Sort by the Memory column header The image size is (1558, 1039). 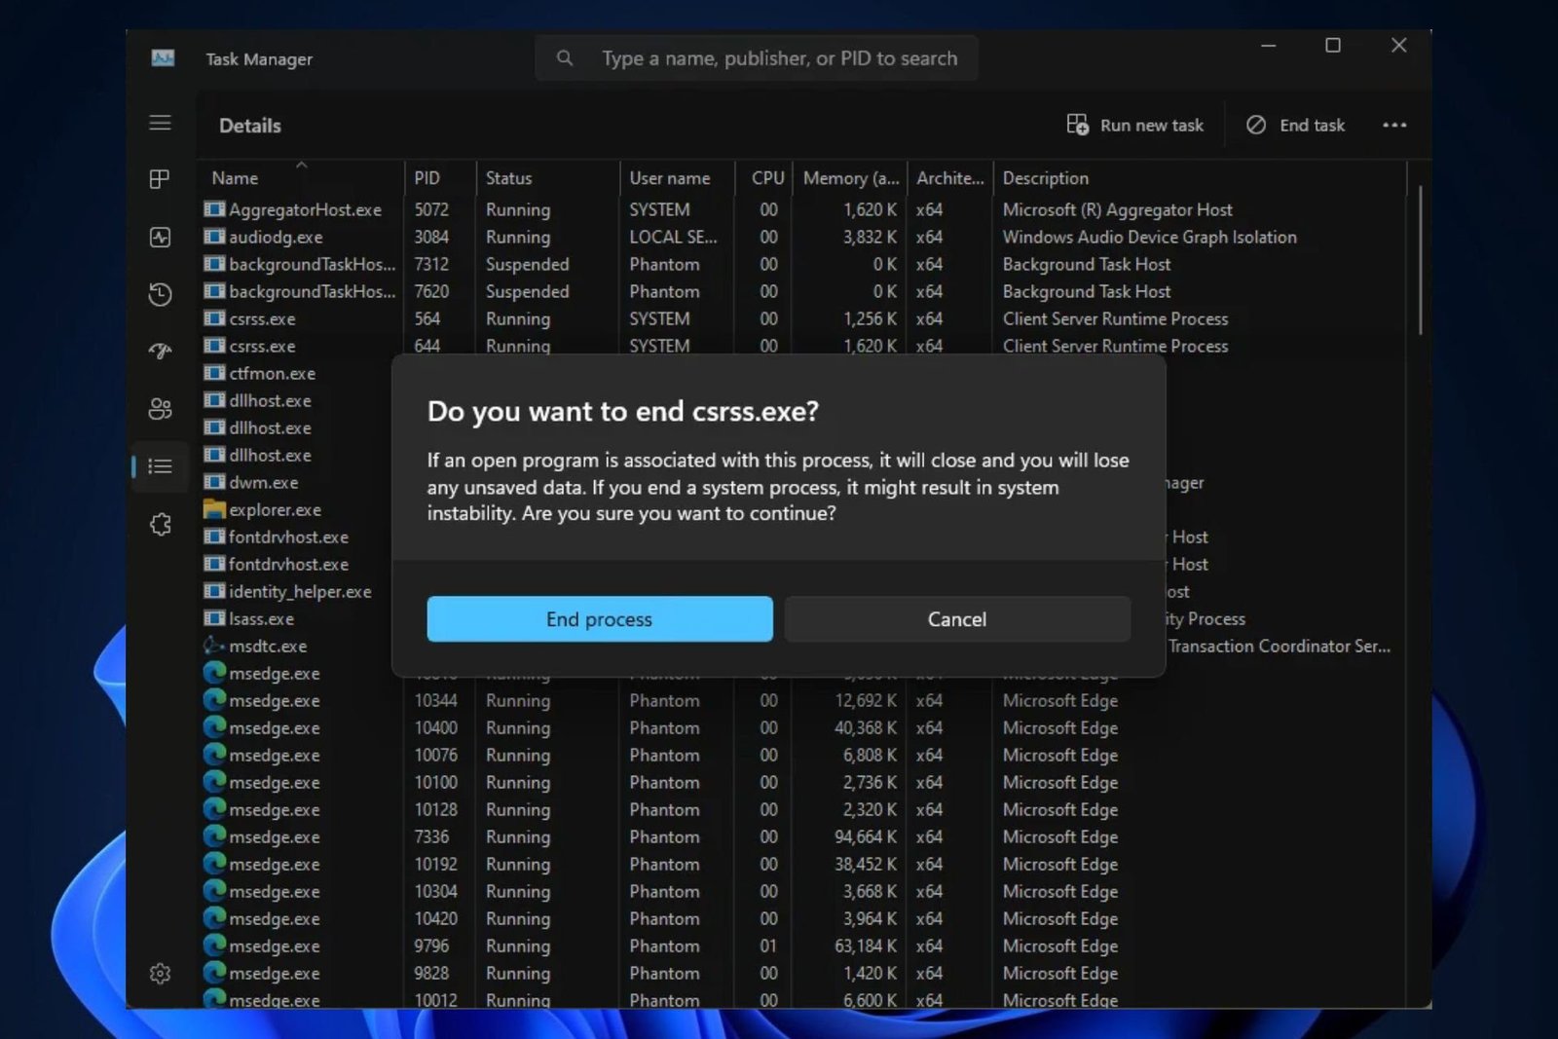coord(850,178)
